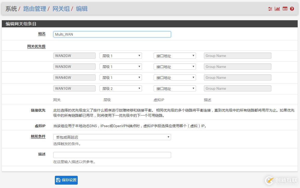The height and width of the screenshot is (188, 300).
Task: Click the underlined 链接优先 label
Action: (x=38, y=110)
